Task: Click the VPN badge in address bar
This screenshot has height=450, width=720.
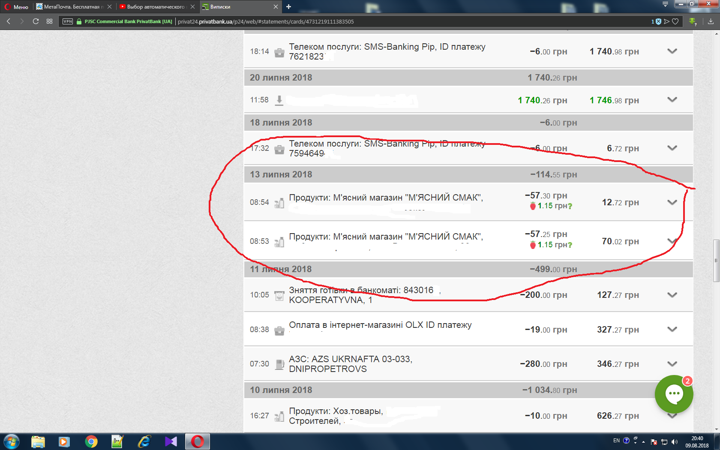Action: [68, 21]
